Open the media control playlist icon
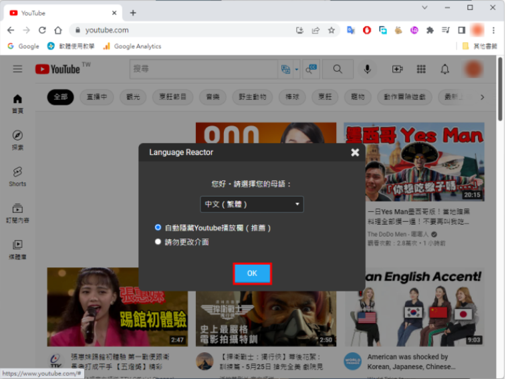 446,30
